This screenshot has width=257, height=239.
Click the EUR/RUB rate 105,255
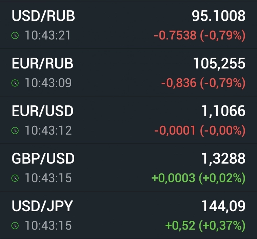[x=219, y=63]
